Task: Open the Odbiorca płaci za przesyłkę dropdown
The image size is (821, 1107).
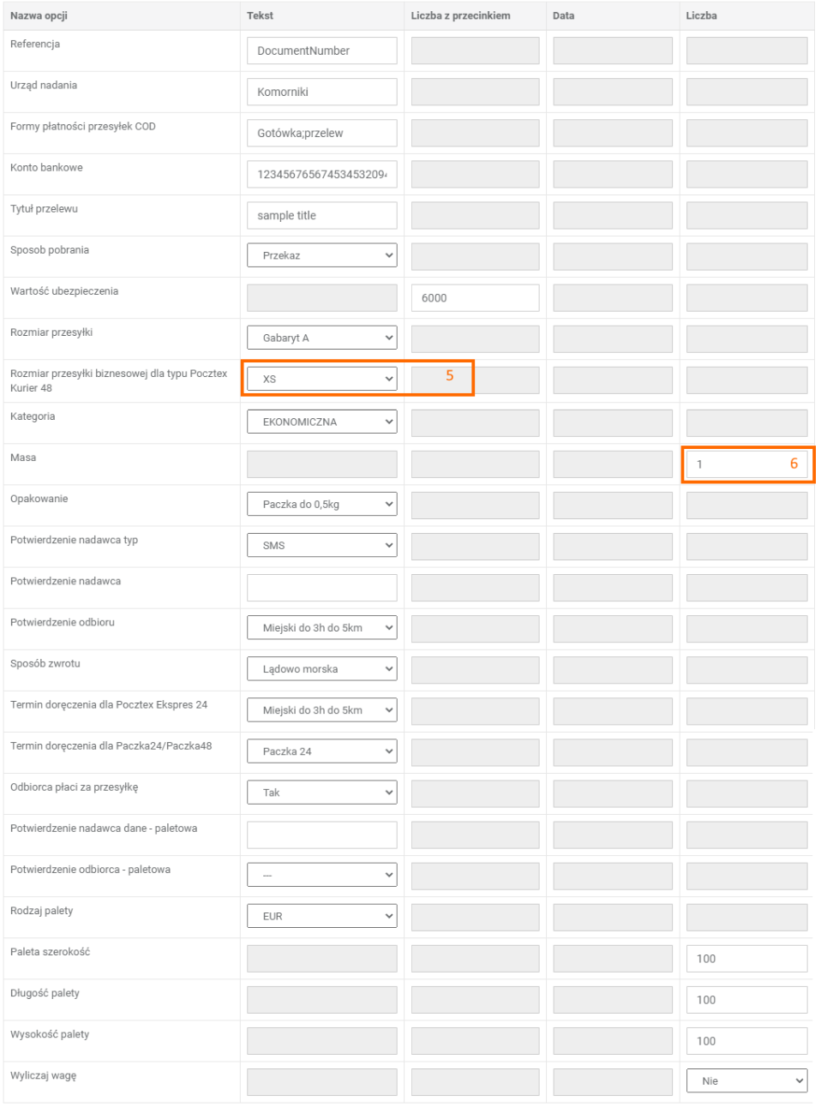Action: coord(321,793)
